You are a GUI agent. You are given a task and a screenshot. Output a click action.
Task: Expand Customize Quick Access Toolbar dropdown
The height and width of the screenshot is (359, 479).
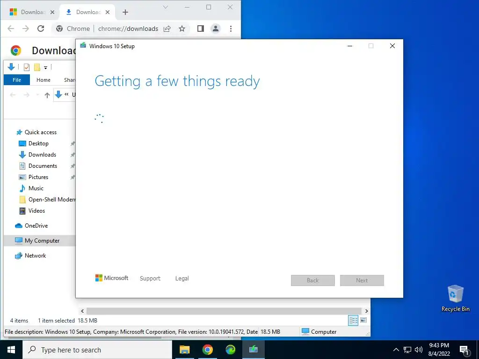(x=45, y=67)
